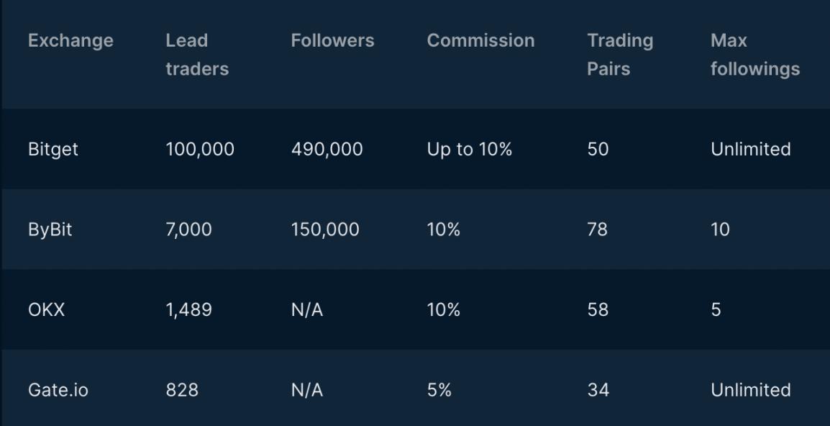Click the Up to 10% commission cell
Viewport: 830px width, 426px height.
[x=469, y=150]
